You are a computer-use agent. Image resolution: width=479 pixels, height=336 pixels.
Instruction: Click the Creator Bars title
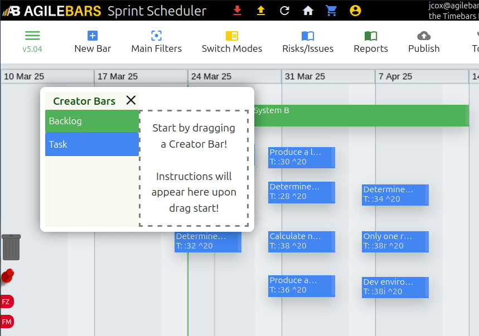click(x=84, y=101)
